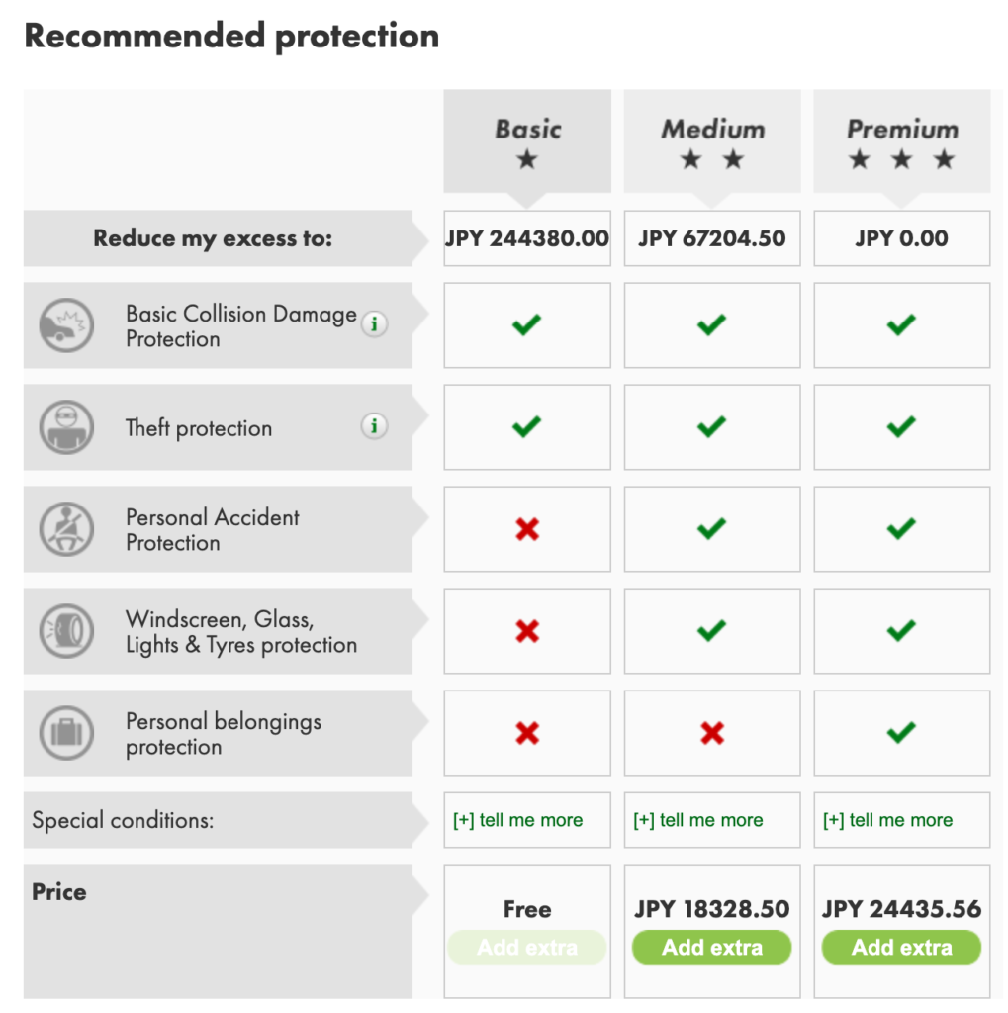This screenshot has width=1008, height=1013.
Task: Open info icon beside Theft protection
Action: 374,426
